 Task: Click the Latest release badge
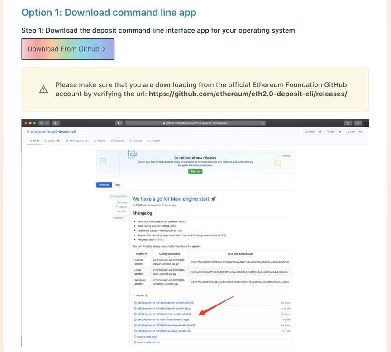119,197
